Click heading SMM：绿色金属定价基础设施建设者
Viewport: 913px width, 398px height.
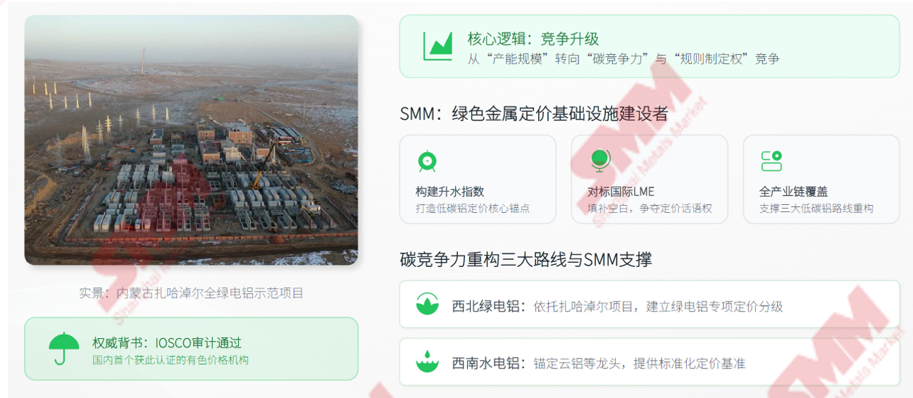pyautogui.click(x=533, y=113)
